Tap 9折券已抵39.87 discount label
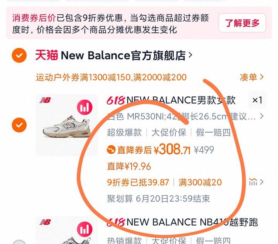This screenshot has height=244, width=278. coord(138,182)
